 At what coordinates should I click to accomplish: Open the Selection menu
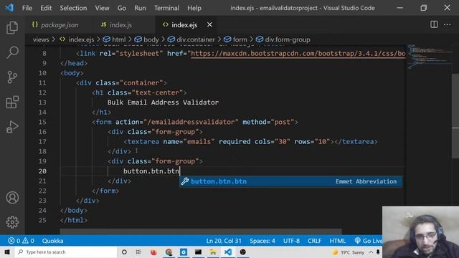[73, 8]
